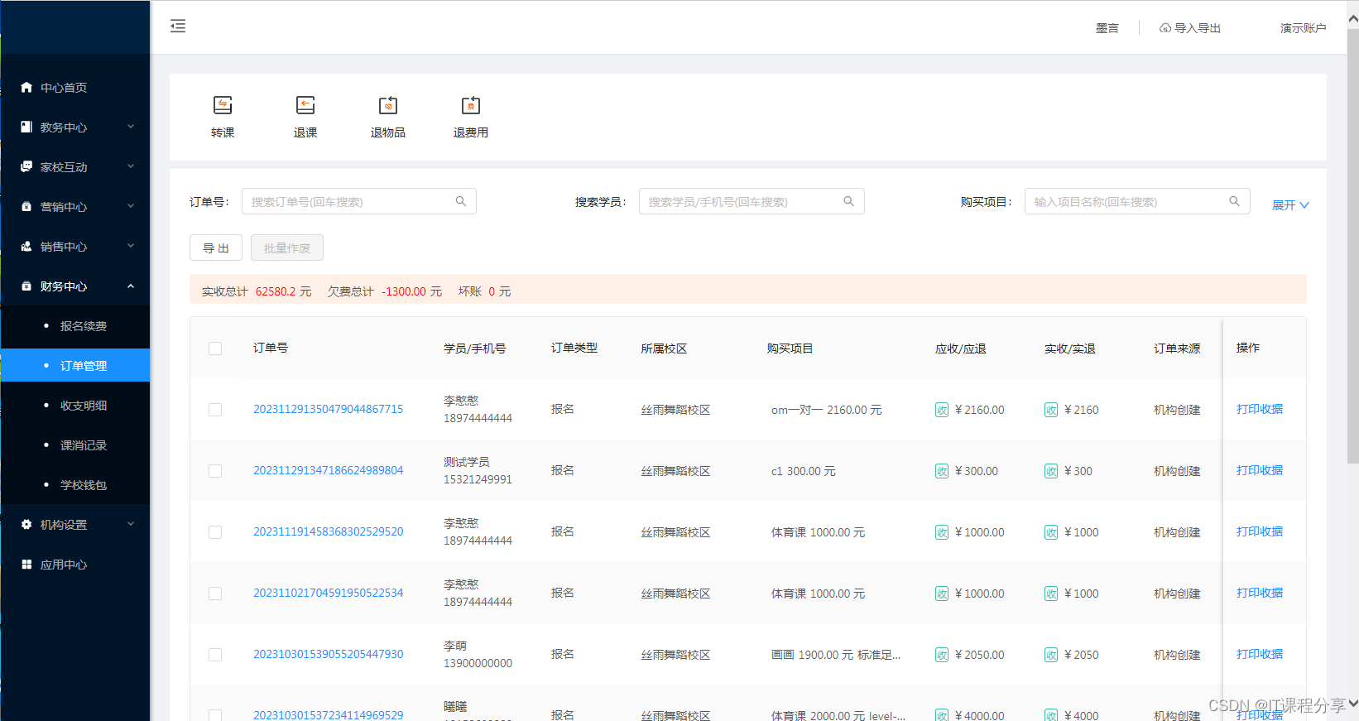Check the row for order ending 5447930
The width and height of the screenshot is (1359, 721).
[x=215, y=655]
